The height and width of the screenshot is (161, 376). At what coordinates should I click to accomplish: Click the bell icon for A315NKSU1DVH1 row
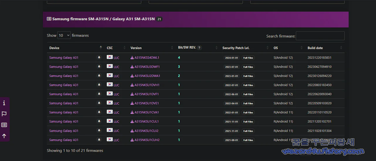99,85
